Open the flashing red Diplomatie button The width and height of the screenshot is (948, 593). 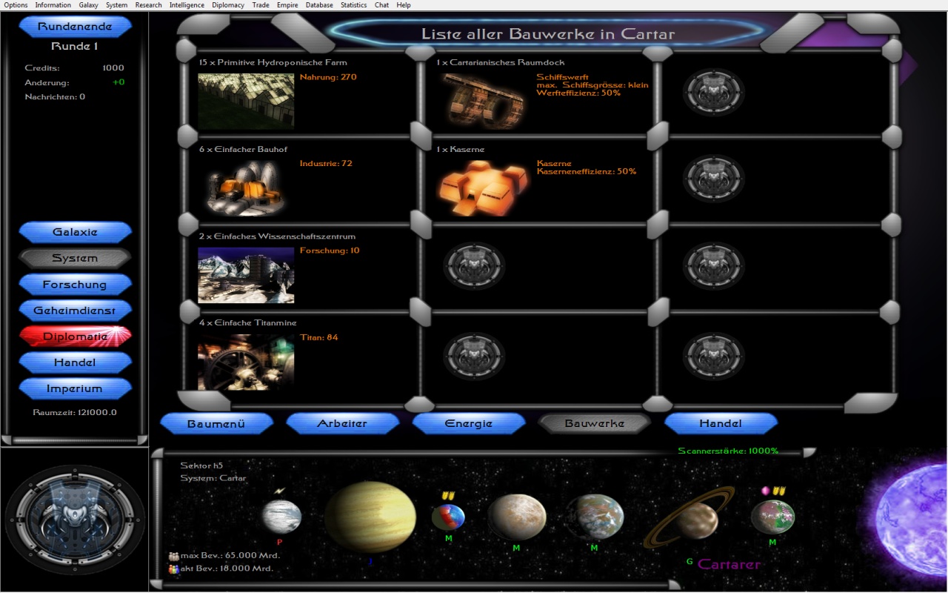click(75, 337)
